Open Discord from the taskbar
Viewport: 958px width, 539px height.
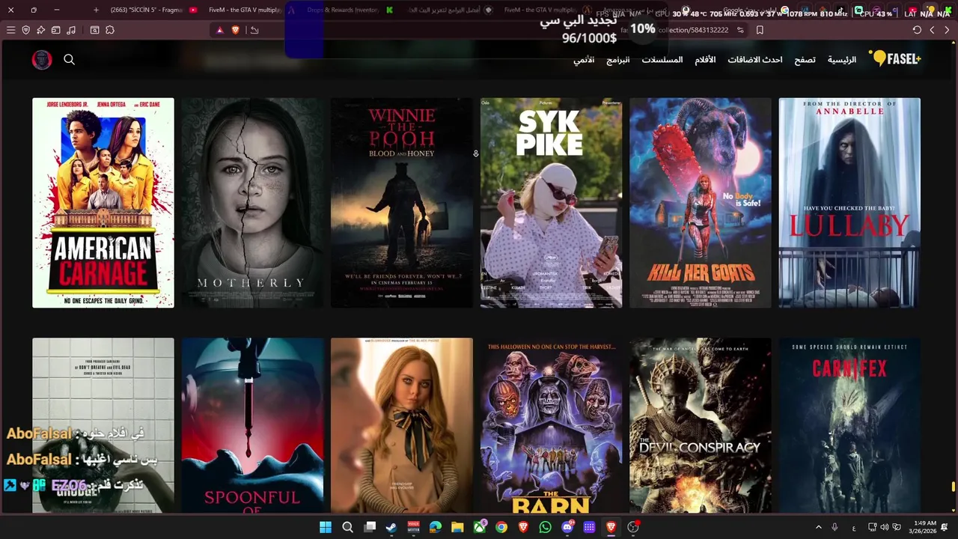pos(567,527)
